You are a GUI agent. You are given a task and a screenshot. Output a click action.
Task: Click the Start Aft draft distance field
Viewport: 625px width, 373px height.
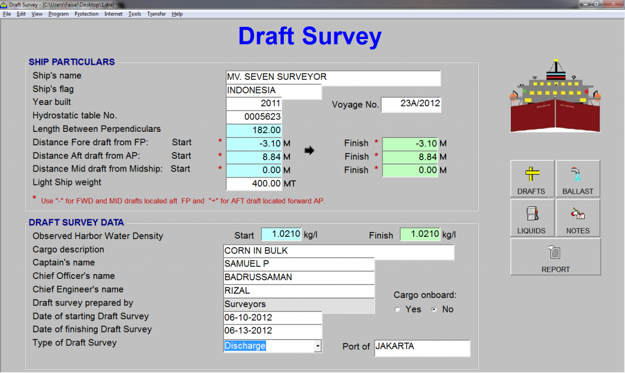click(254, 157)
